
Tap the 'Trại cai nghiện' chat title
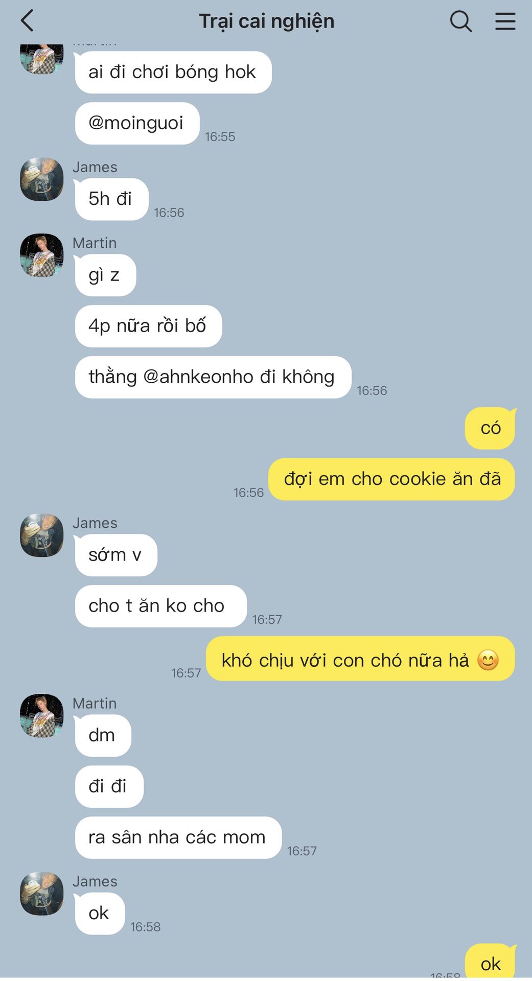(x=267, y=21)
